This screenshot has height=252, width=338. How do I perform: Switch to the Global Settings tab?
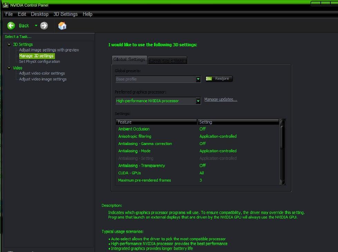click(129, 60)
